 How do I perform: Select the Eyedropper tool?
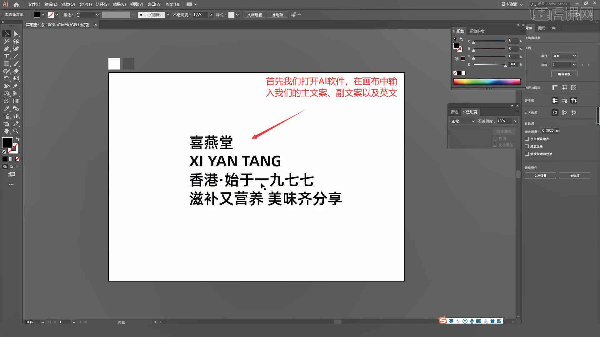tap(6, 109)
